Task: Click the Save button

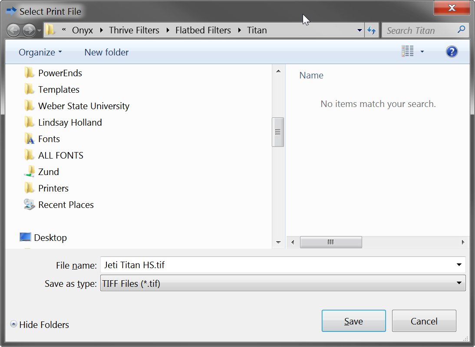Action: click(353, 321)
